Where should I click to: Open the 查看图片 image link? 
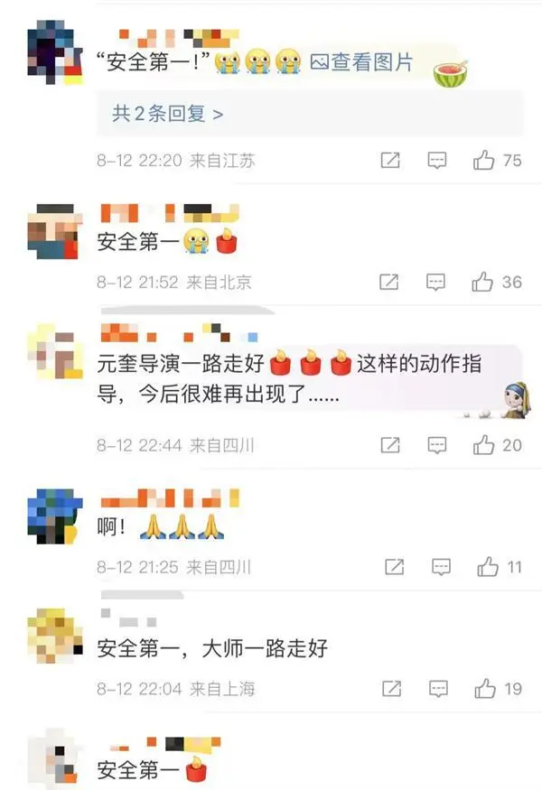click(361, 62)
